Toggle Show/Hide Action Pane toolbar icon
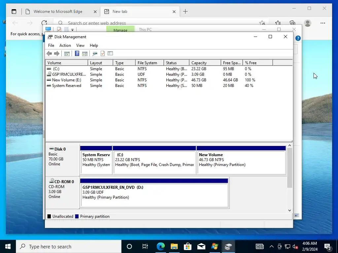 tap(85, 54)
